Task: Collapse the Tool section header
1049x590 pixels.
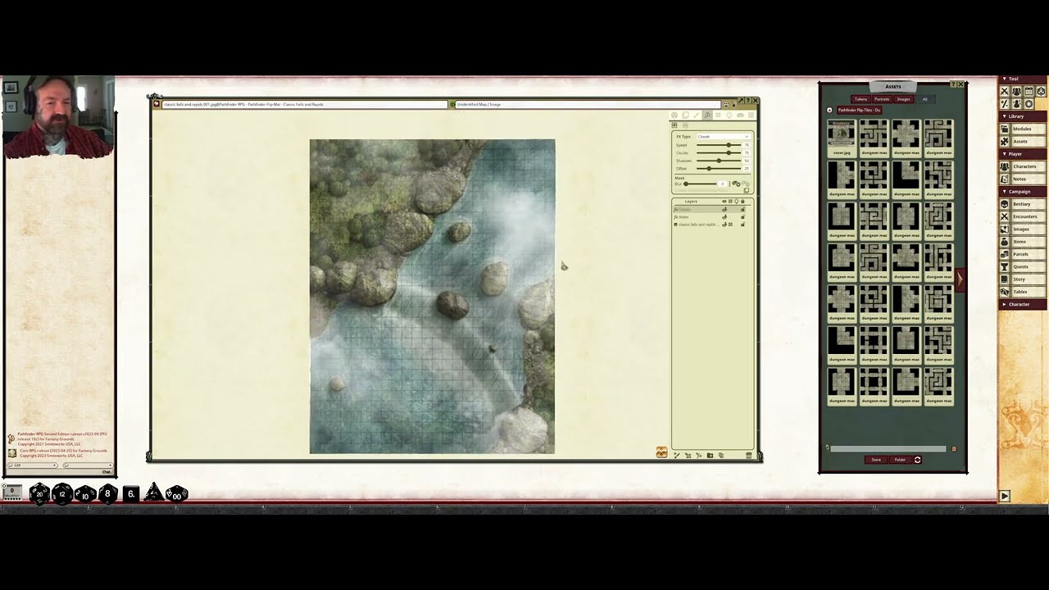Action: [1022, 79]
